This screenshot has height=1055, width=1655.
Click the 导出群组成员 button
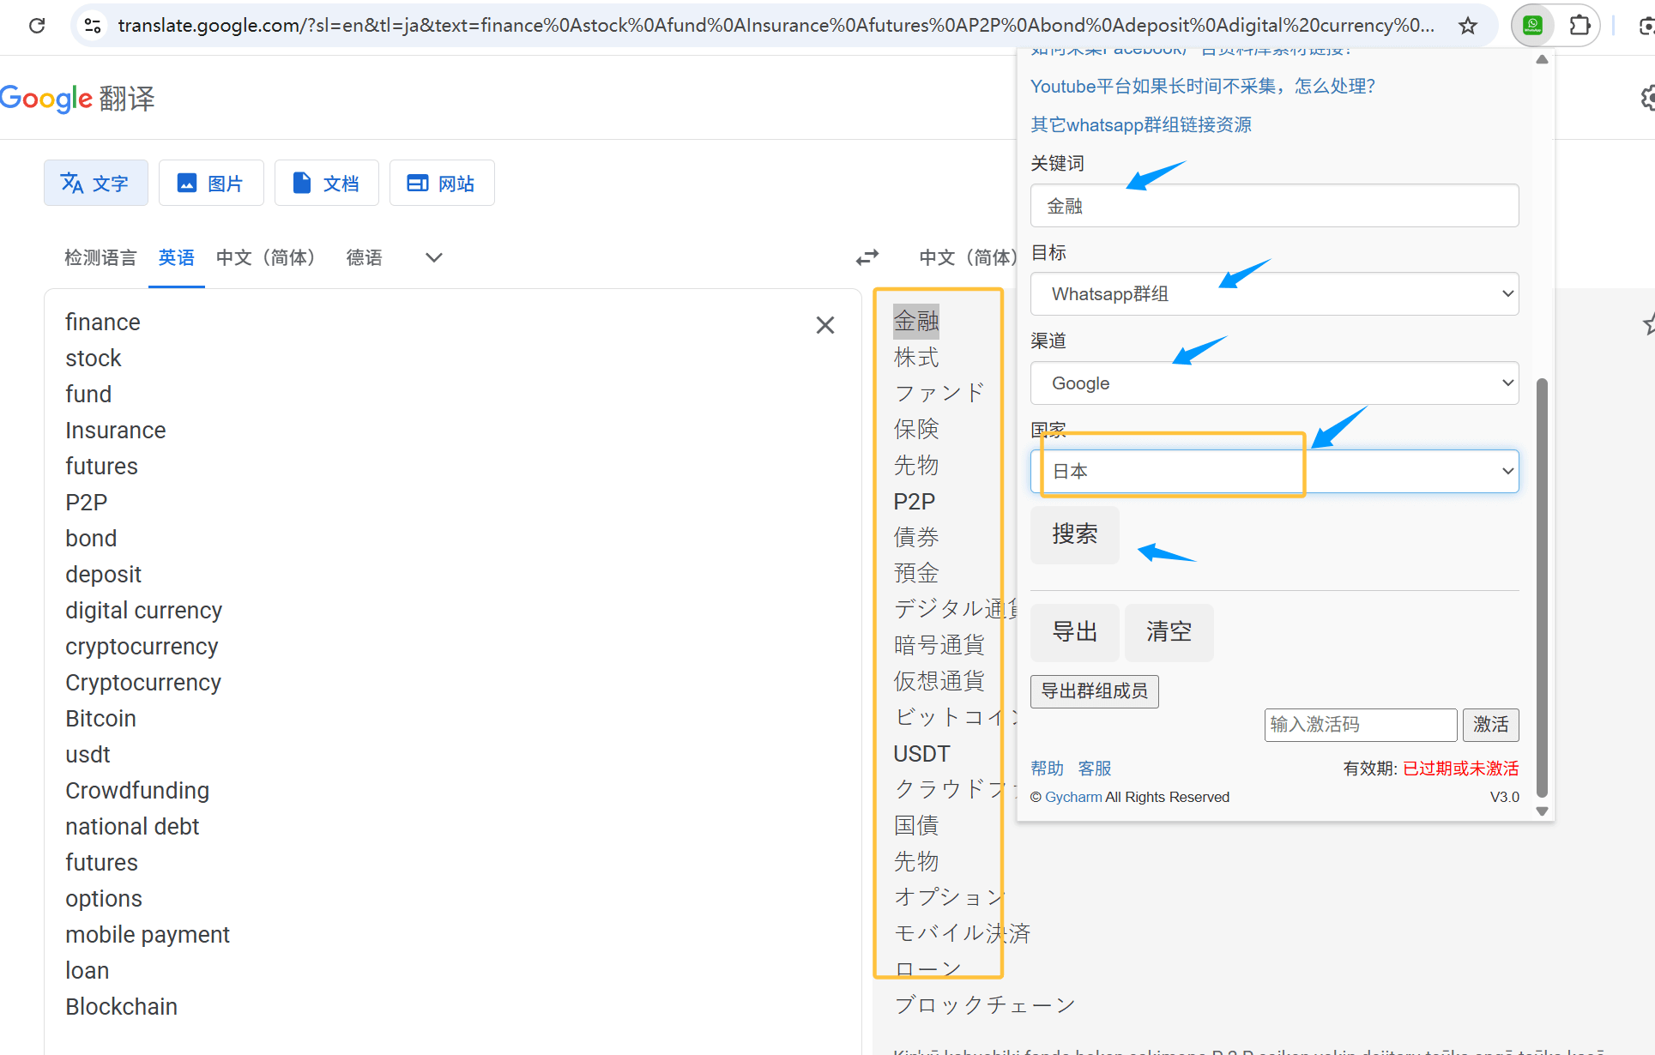(x=1094, y=691)
